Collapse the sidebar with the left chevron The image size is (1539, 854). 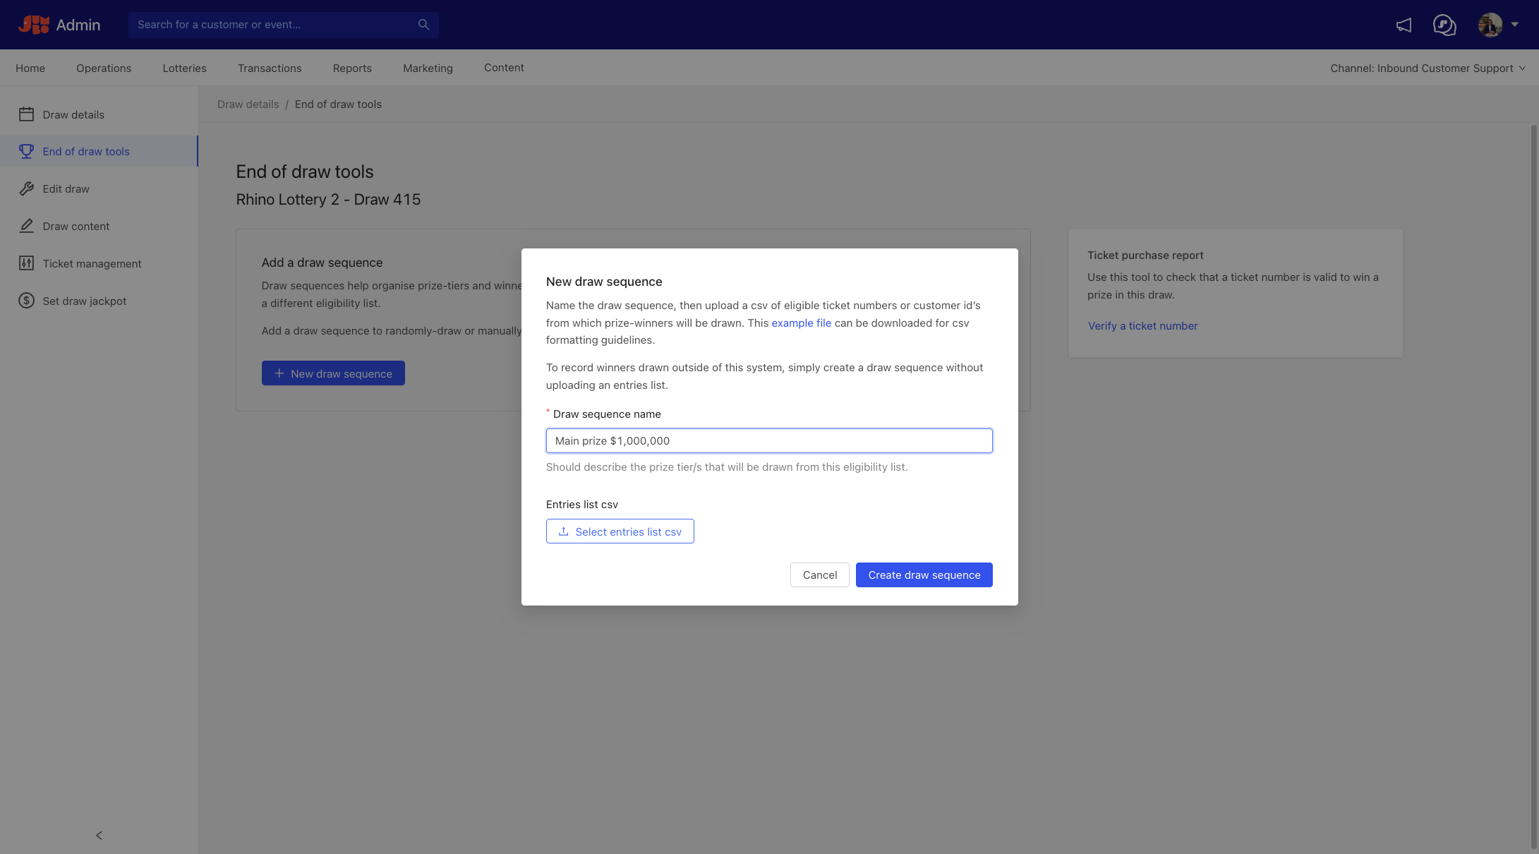coord(99,836)
